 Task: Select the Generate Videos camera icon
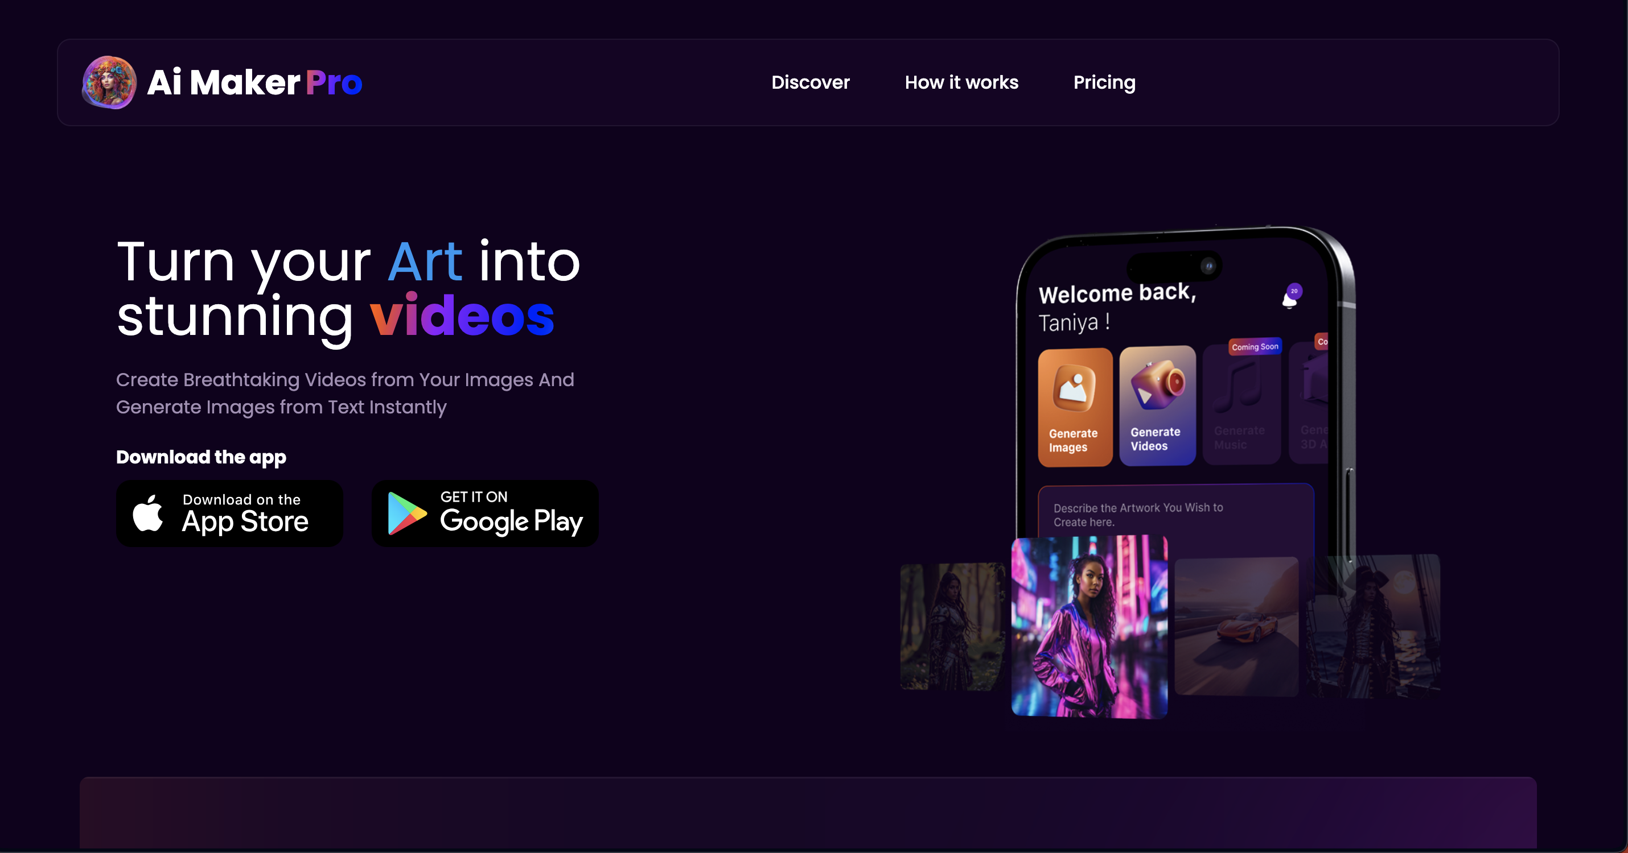1157,384
